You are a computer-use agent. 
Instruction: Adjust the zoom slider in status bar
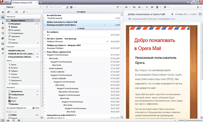pos(185,120)
